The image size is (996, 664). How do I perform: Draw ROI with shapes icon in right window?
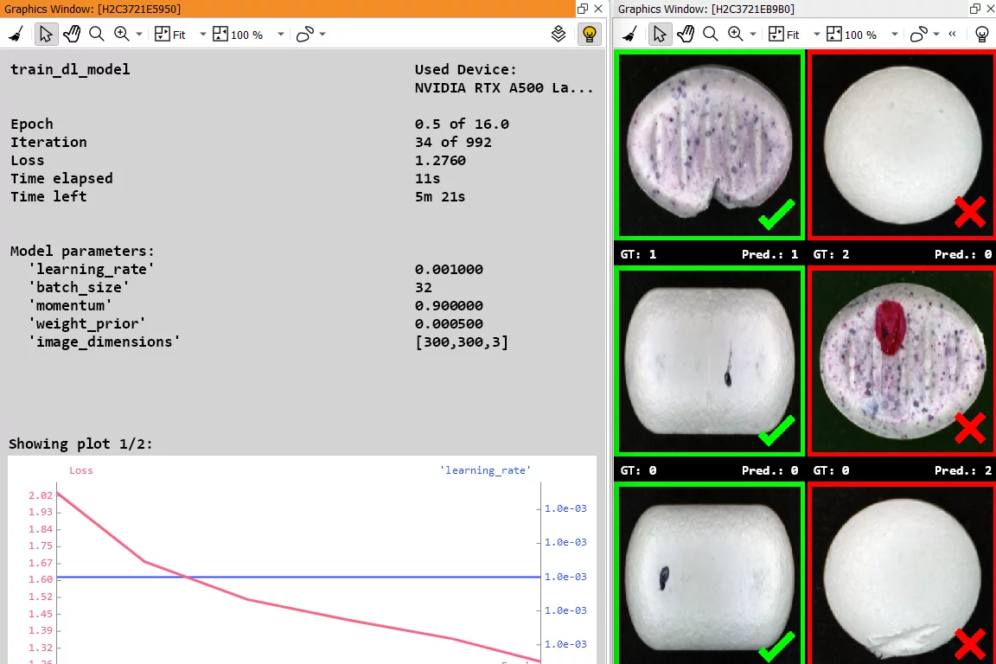click(x=918, y=35)
